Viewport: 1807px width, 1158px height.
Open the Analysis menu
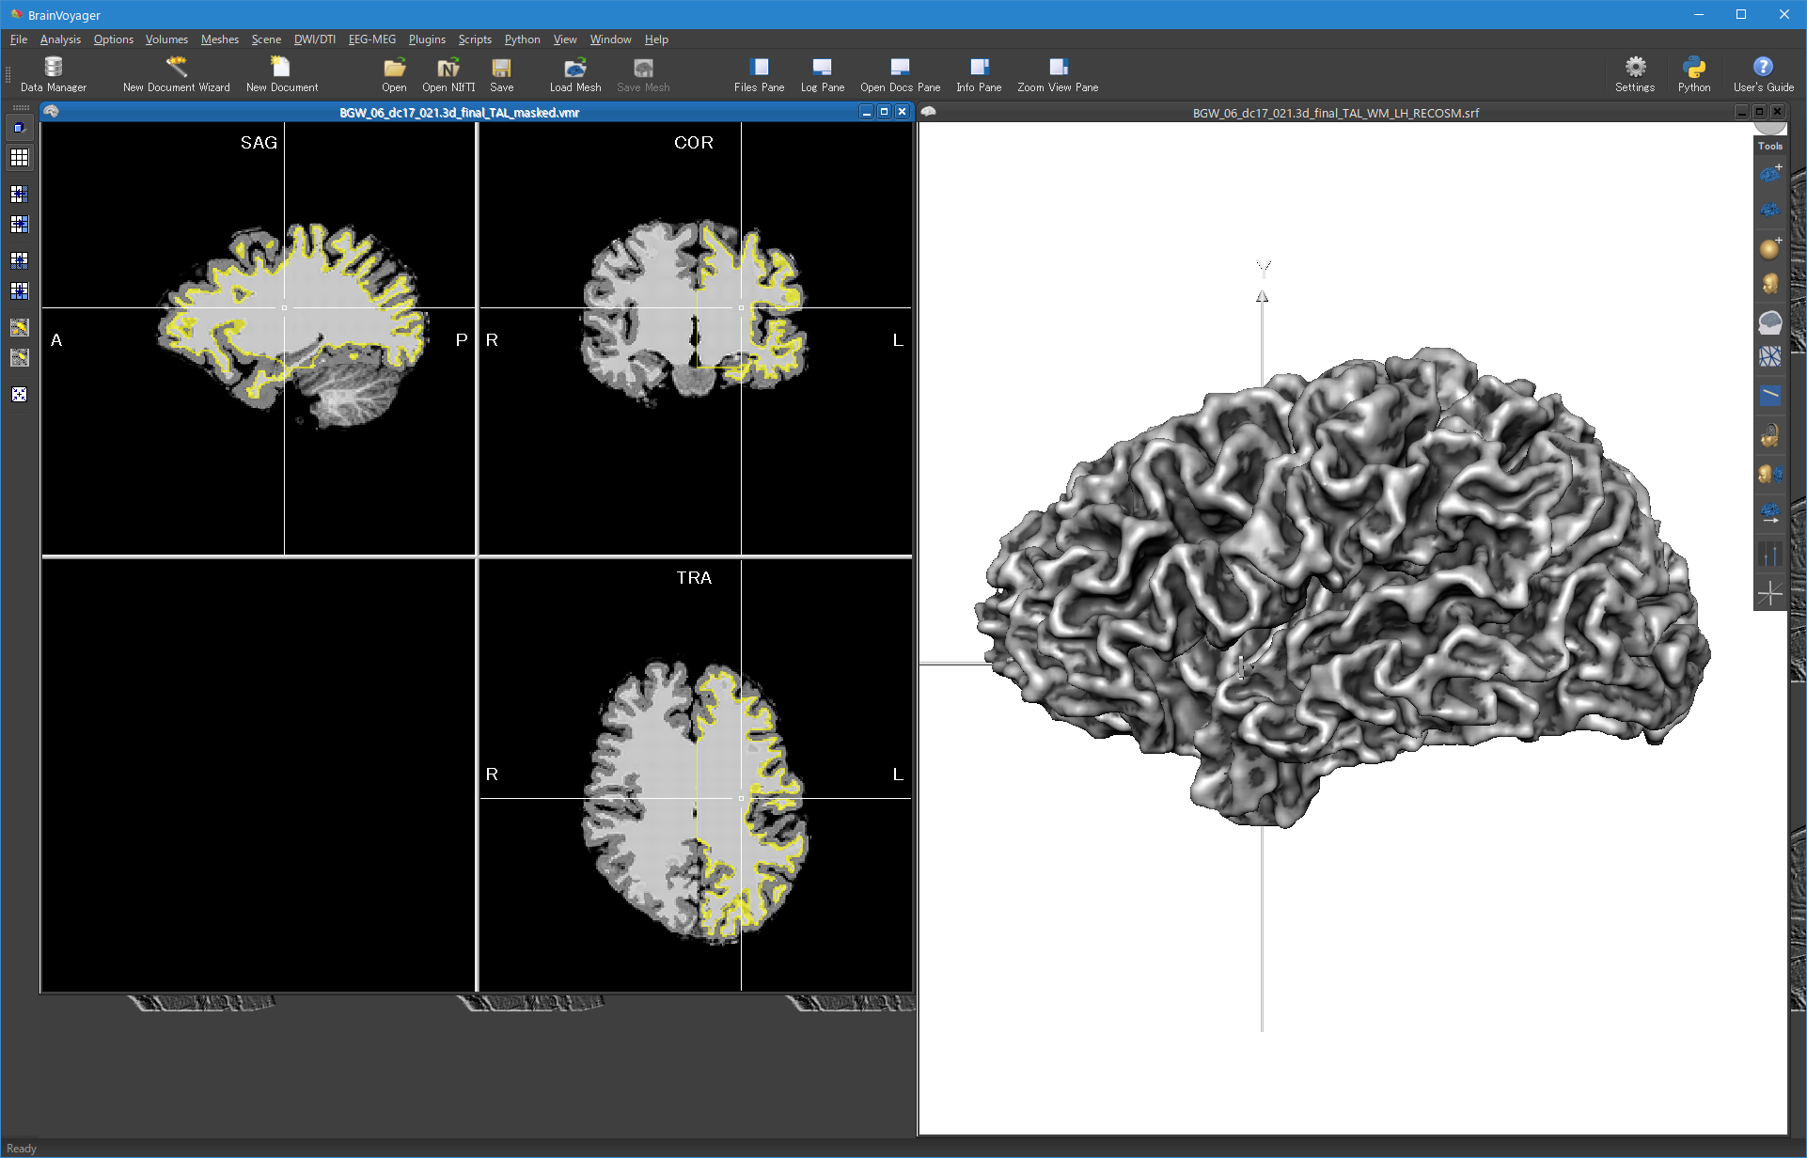tap(60, 39)
